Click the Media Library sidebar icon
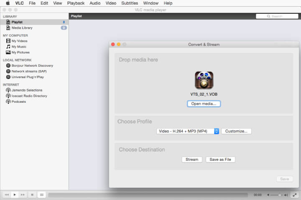 pos(8,28)
